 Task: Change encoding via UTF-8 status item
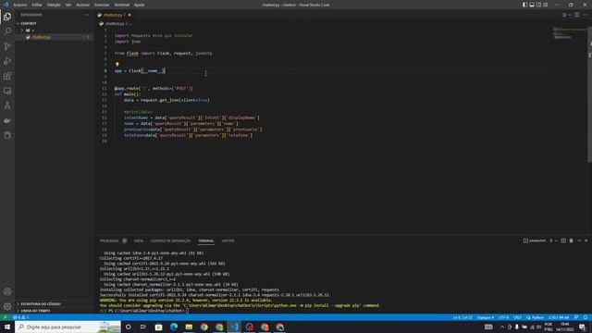(503, 317)
